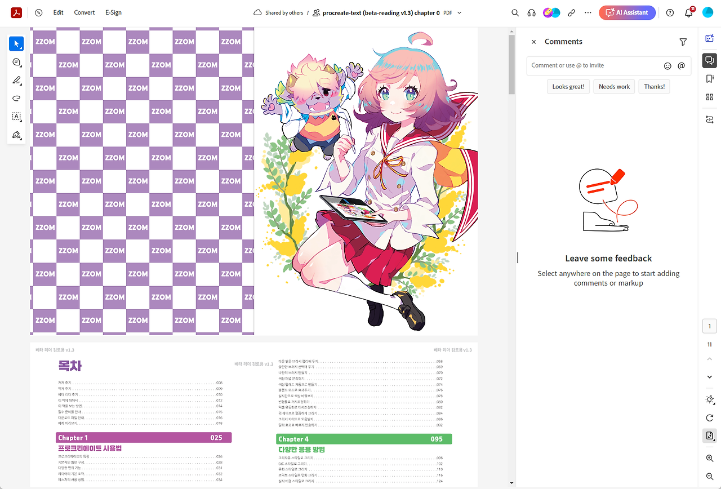Zoom into the document with magnifier icon

pyautogui.click(x=709, y=458)
